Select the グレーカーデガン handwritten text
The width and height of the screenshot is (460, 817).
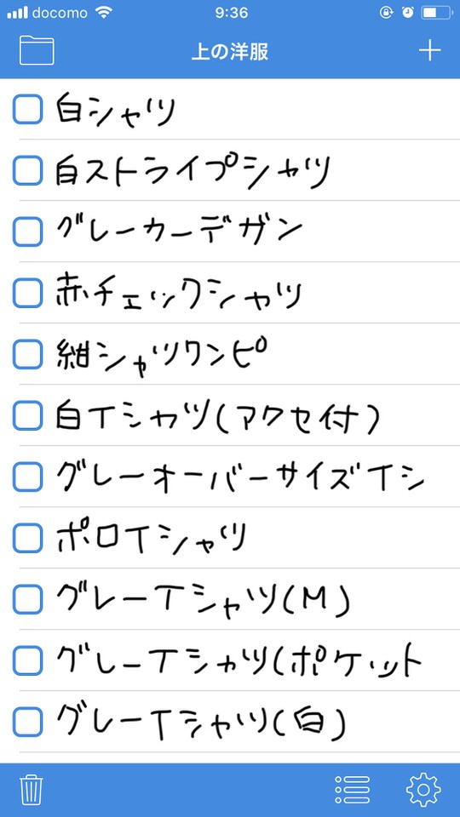pos(178,231)
